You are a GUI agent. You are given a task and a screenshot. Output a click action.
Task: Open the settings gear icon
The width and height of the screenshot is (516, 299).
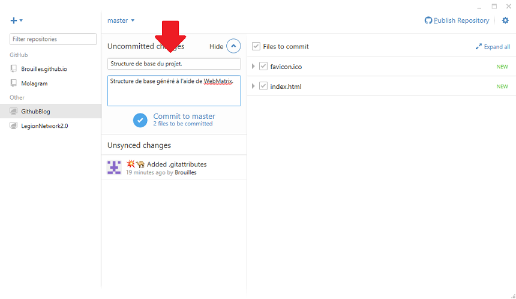[505, 20]
